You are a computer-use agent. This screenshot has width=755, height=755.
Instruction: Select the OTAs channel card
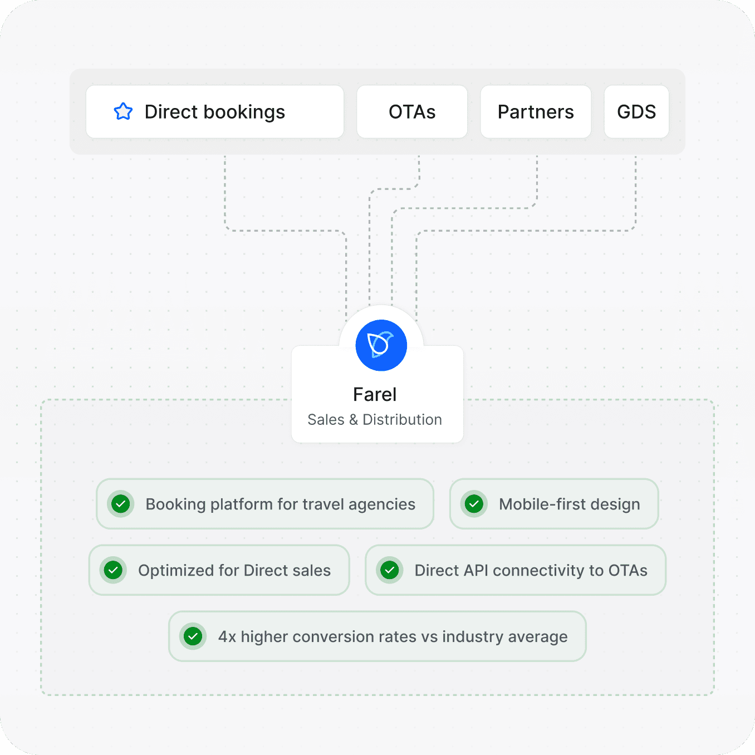click(x=412, y=112)
